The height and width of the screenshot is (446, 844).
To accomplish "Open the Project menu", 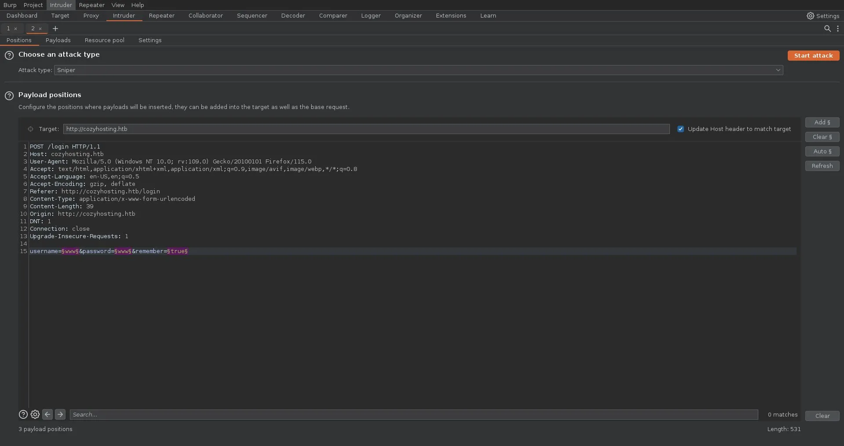I will click(33, 5).
